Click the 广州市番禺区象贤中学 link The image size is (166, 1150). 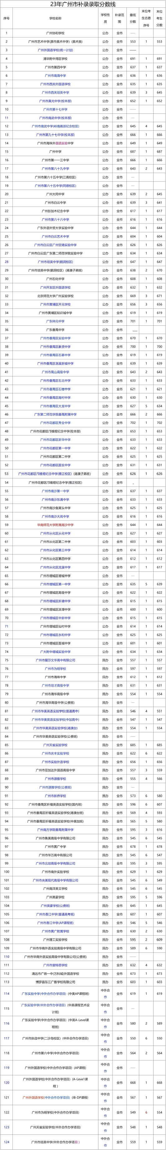click(55, 347)
